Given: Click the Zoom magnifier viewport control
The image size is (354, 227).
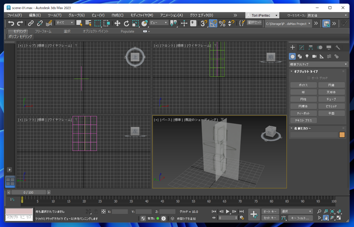Looking at the screenshot, I should (319, 211).
